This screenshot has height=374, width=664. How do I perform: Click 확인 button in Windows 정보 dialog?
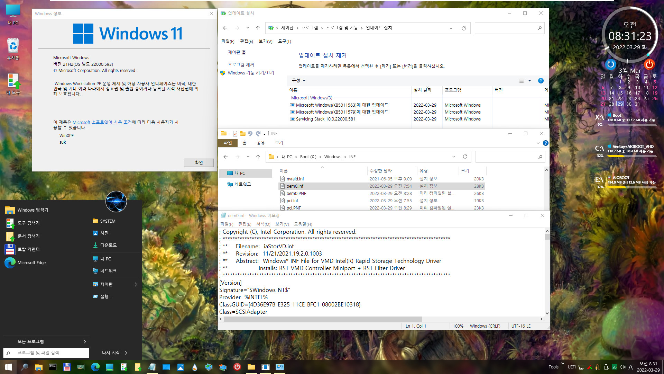(x=199, y=162)
